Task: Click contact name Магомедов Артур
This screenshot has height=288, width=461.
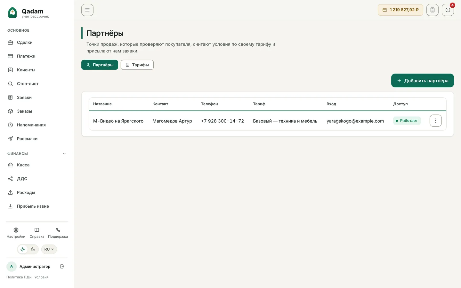Action: point(172,121)
